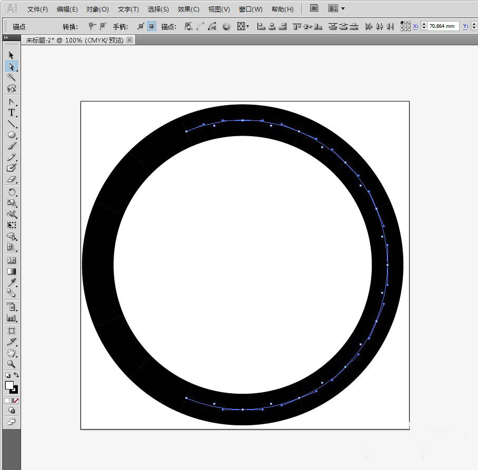Select the Eyedropper tool
The height and width of the screenshot is (470, 478).
[x=11, y=282]
